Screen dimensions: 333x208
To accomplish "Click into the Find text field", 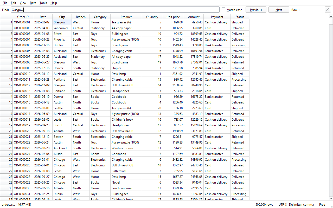I will (x=115, y=10).
